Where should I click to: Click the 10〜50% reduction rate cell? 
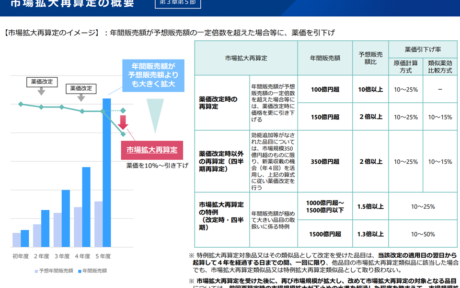pyautogui.click(x=423, y=234)
